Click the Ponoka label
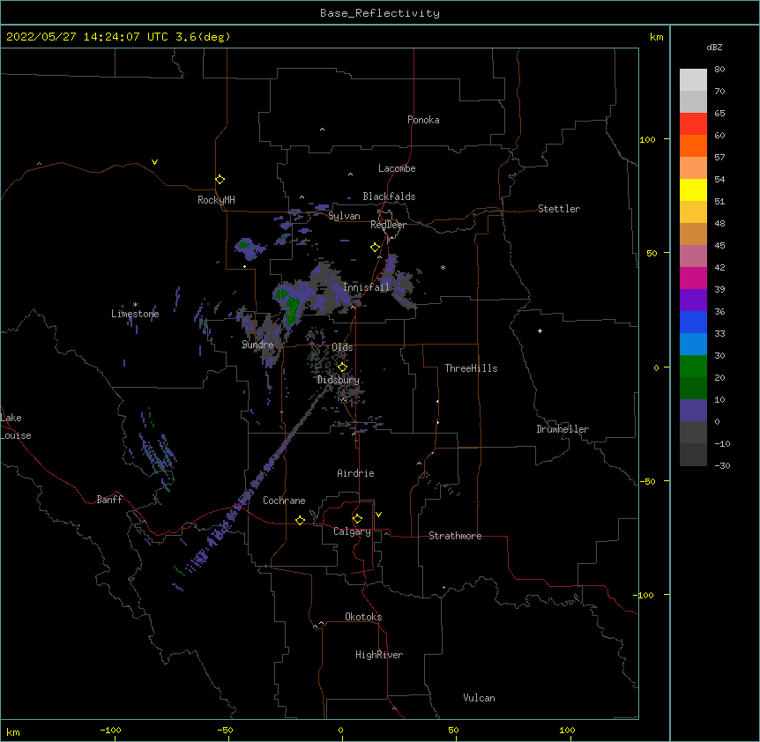Image resolution: width=760 pixels, height=742 pixels. pyautogui.click(x=423, y=120)
